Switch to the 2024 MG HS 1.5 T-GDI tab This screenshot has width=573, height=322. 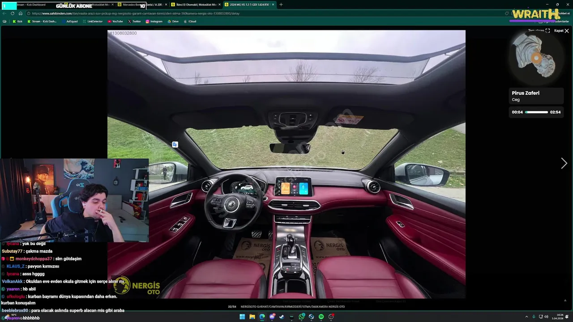pyautogui.click(x=249, y=4)
